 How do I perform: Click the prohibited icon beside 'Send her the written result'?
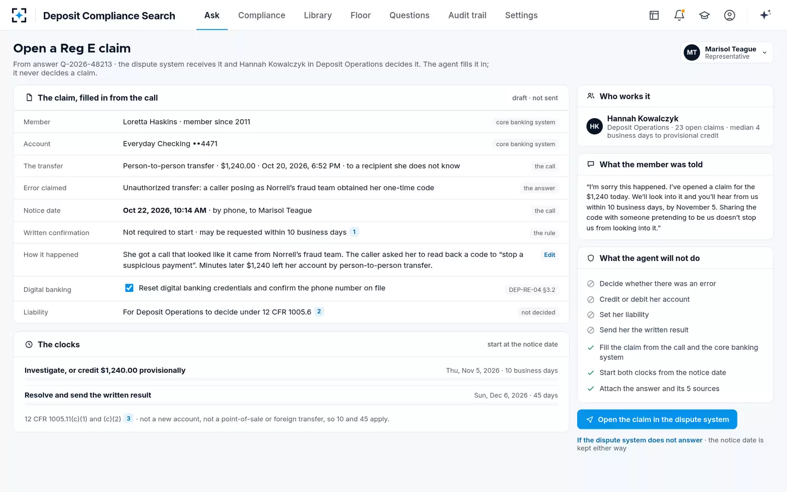click(x=591, y=330)
